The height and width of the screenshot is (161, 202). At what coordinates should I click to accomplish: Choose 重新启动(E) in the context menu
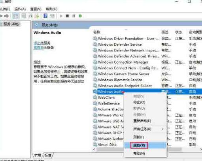142,121
